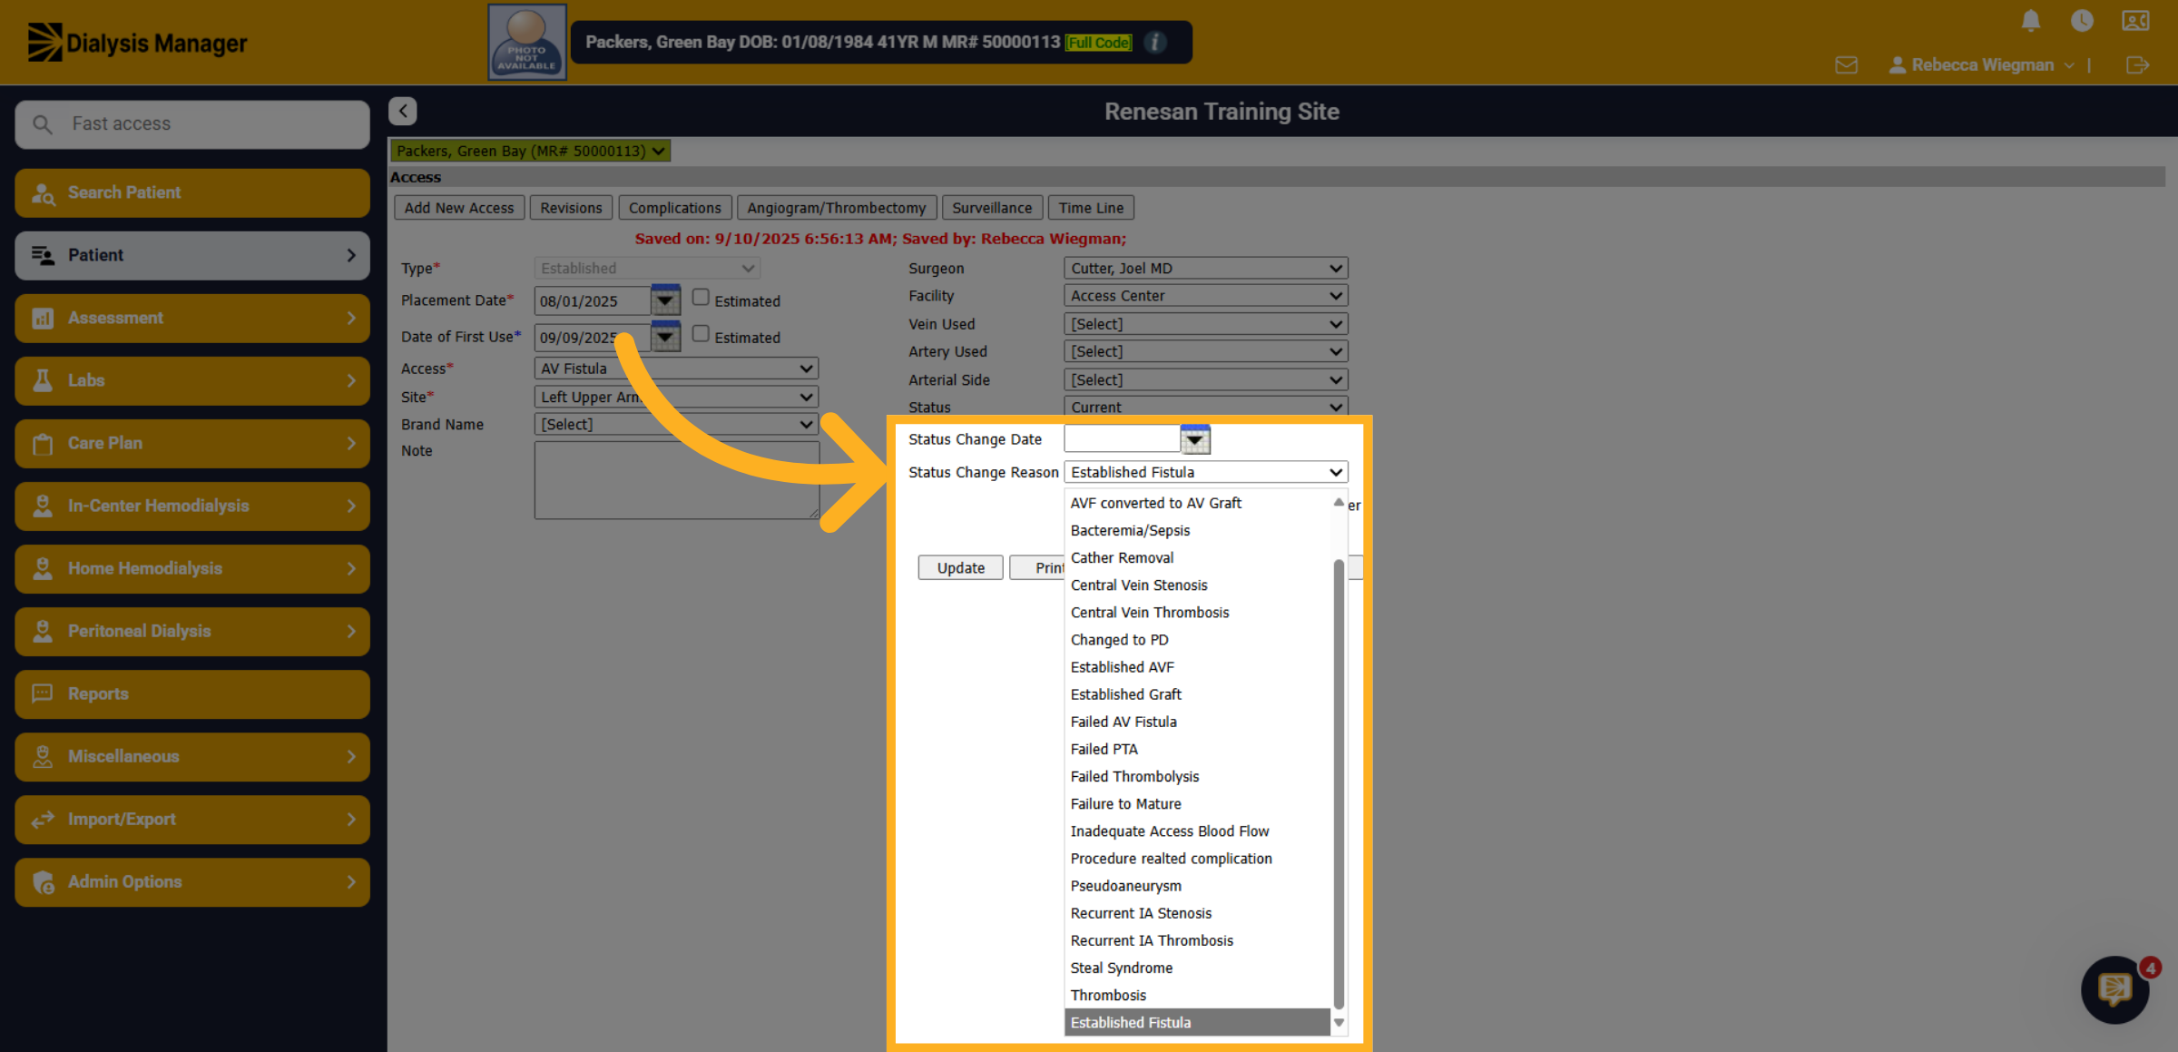Click the Fast access search icon
The width and height of the screenshot is (2178, 1052).
[x=43, y=123]
